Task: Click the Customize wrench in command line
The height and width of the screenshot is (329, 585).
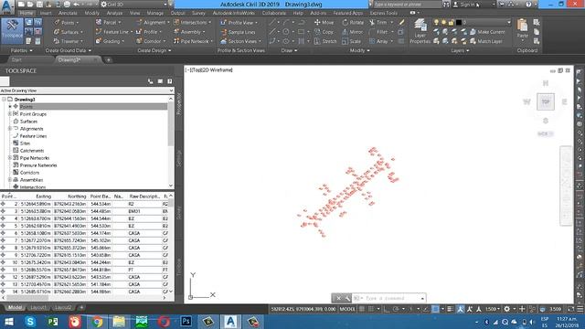Action: point(347,298)
